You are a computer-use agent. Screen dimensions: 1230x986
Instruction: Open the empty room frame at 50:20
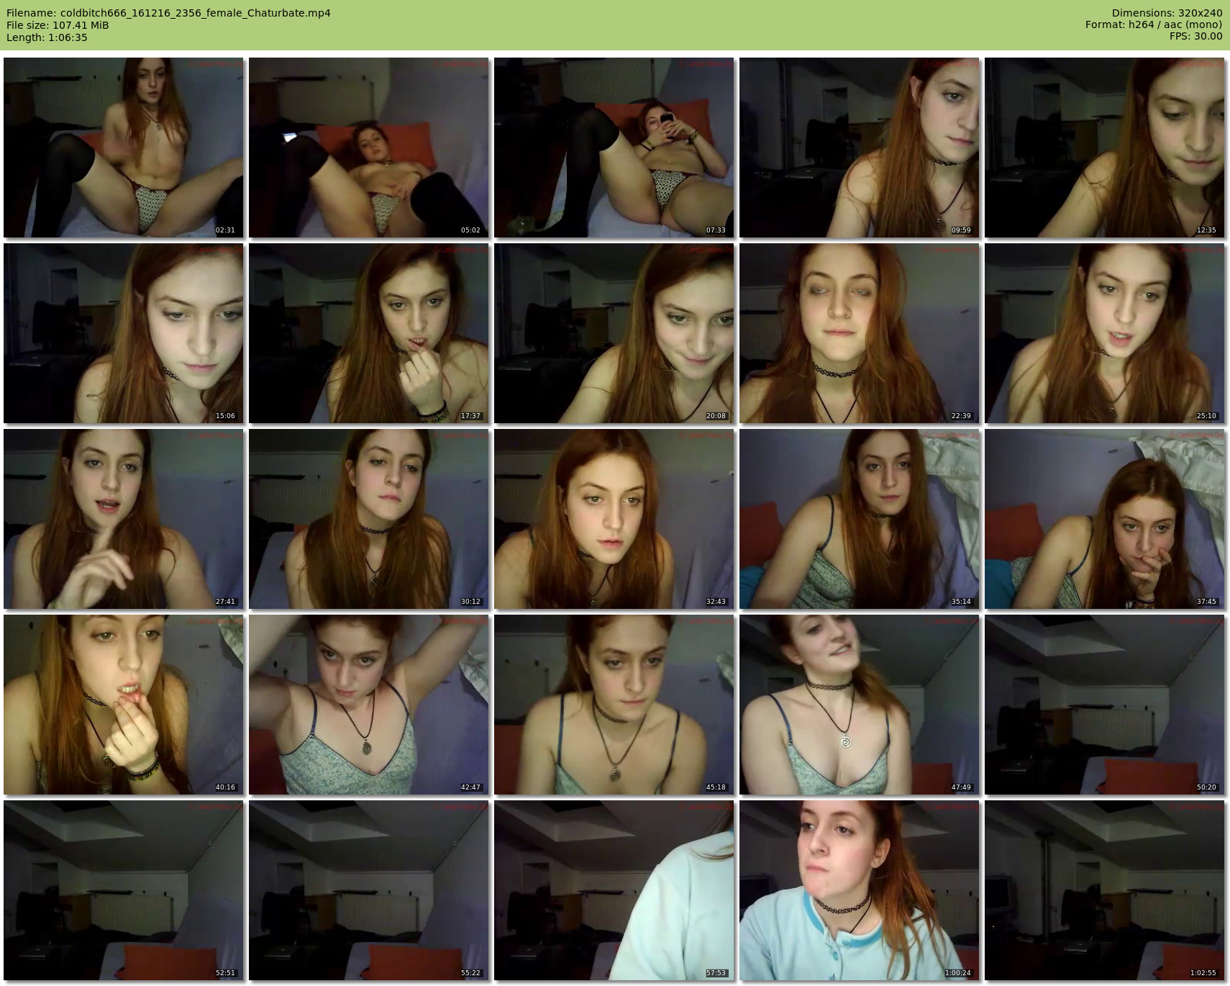tap(1104, 705)
